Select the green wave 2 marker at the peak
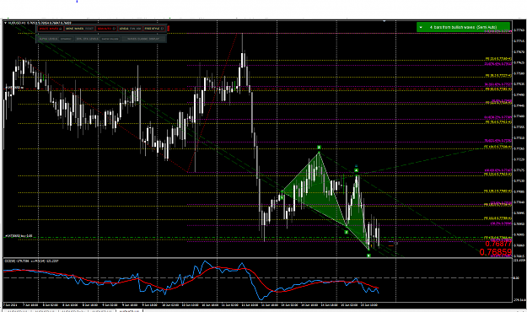This screenshot has width=527, height=312. [x=319, y=148]
